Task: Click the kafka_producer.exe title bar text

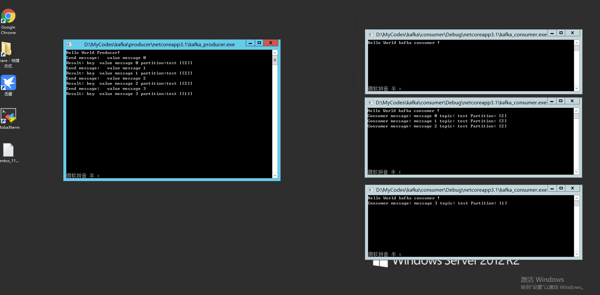Action: (x=160, y=44)
